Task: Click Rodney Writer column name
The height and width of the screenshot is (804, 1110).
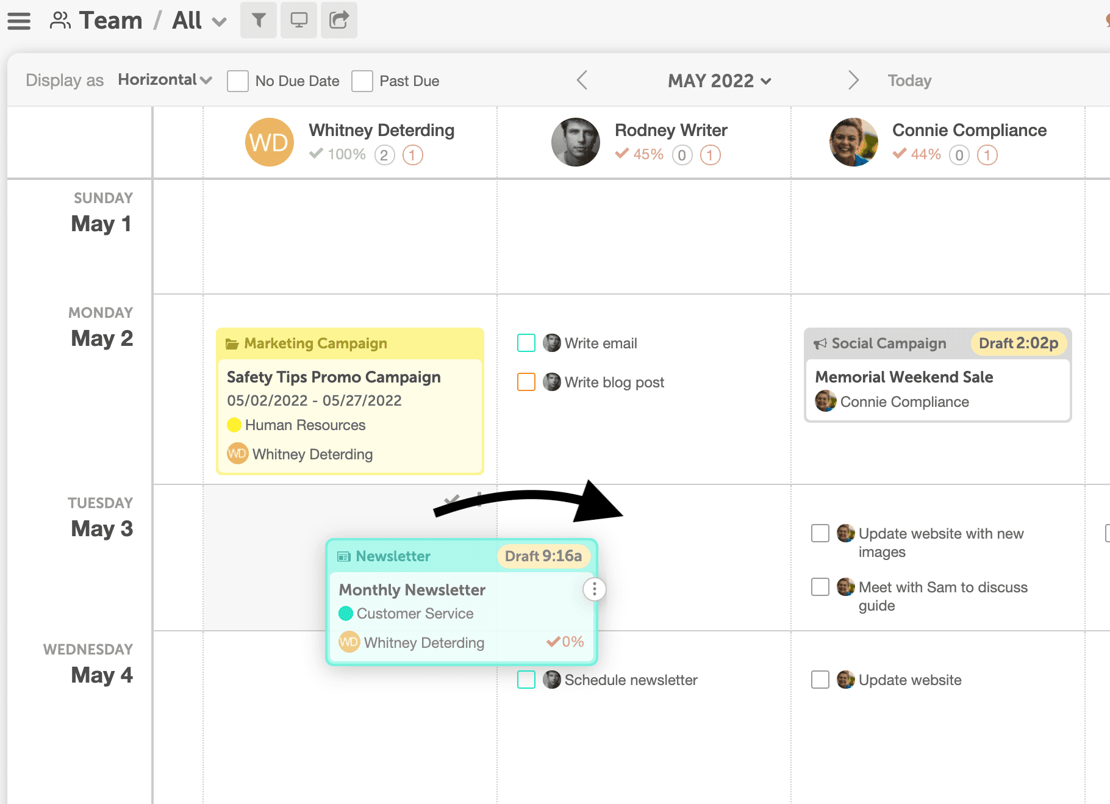Action: pyautogui.click(x=671, y=130)
